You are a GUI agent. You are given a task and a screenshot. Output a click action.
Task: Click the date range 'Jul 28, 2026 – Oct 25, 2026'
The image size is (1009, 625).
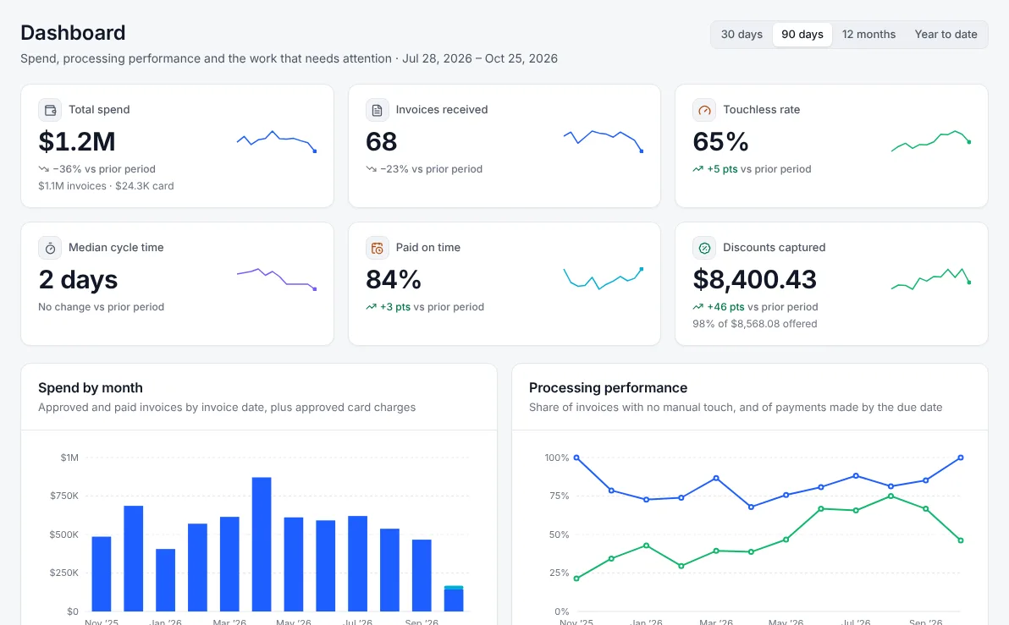point(480,58)
